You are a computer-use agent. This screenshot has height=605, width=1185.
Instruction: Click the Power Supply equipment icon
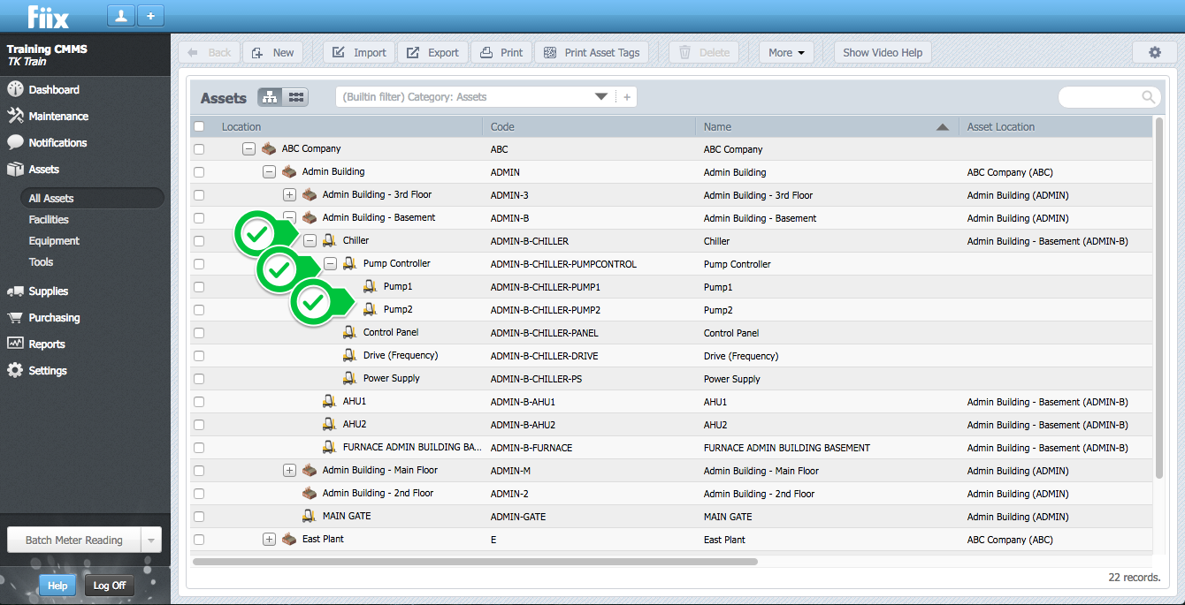tap(350, 378)
